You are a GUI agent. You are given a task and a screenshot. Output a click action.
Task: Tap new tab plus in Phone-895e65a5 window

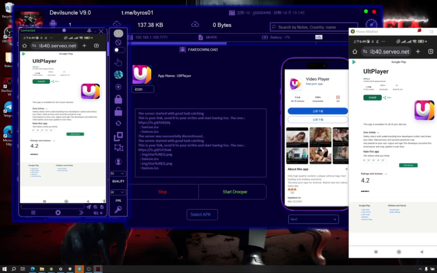click(x=418, y=52)
